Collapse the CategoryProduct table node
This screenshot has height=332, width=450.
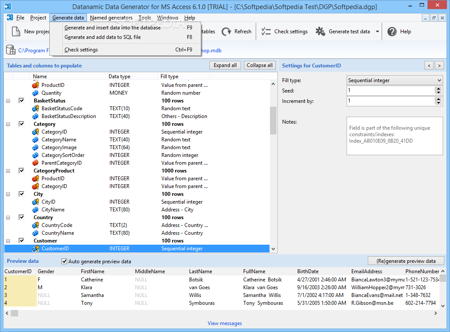[x=8, y=171]
